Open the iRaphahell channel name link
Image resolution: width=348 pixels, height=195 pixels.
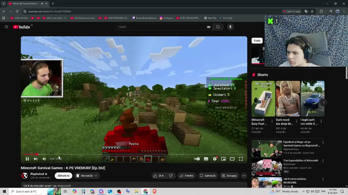coord(37,174)
